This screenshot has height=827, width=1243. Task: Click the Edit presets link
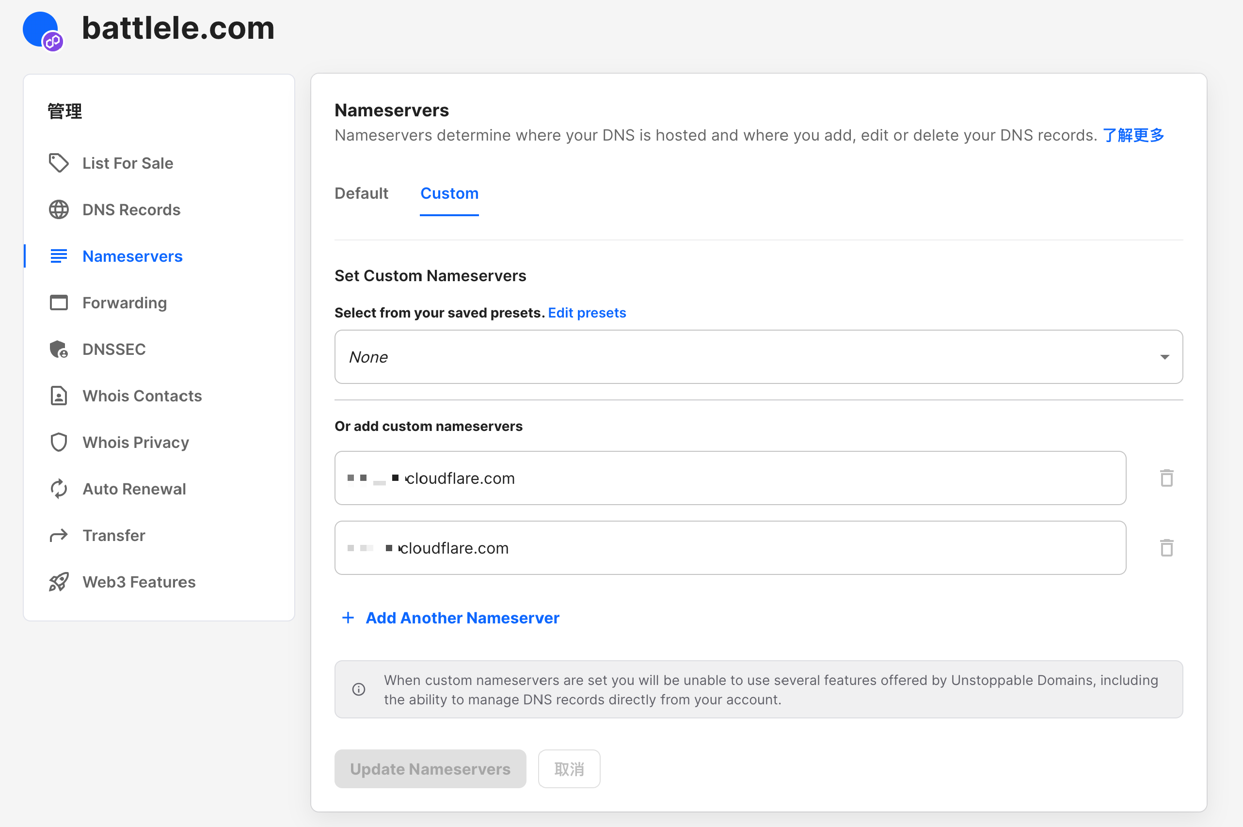click(587, 313)
